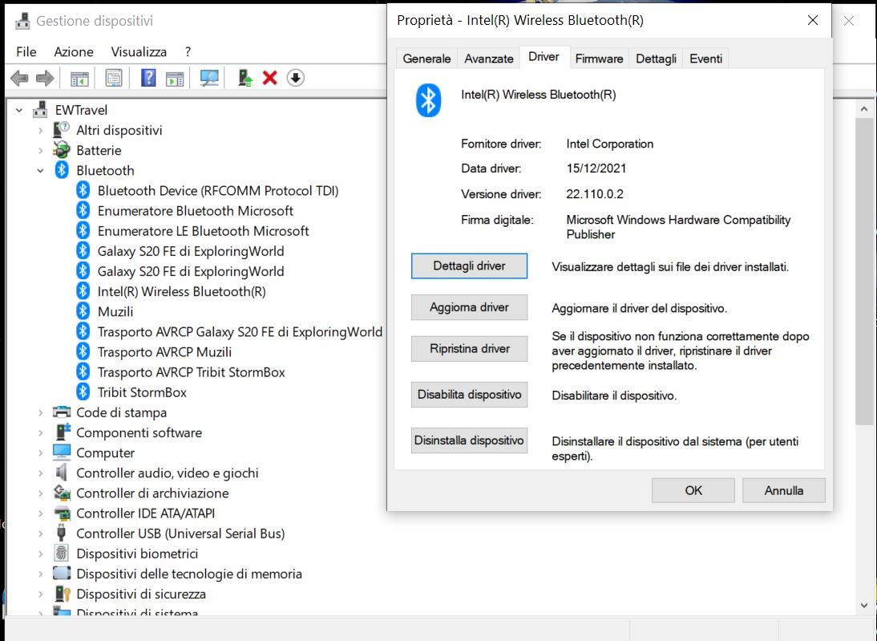Click the Bluetooth icon next to Muzili
This screenshot has height=641, width=877.
83,311
